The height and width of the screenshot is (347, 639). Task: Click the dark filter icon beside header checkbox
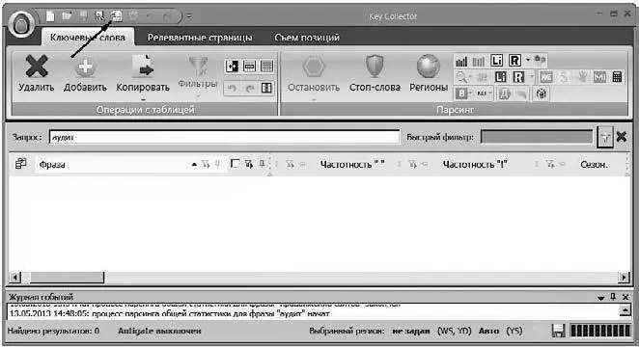[249, 164]
